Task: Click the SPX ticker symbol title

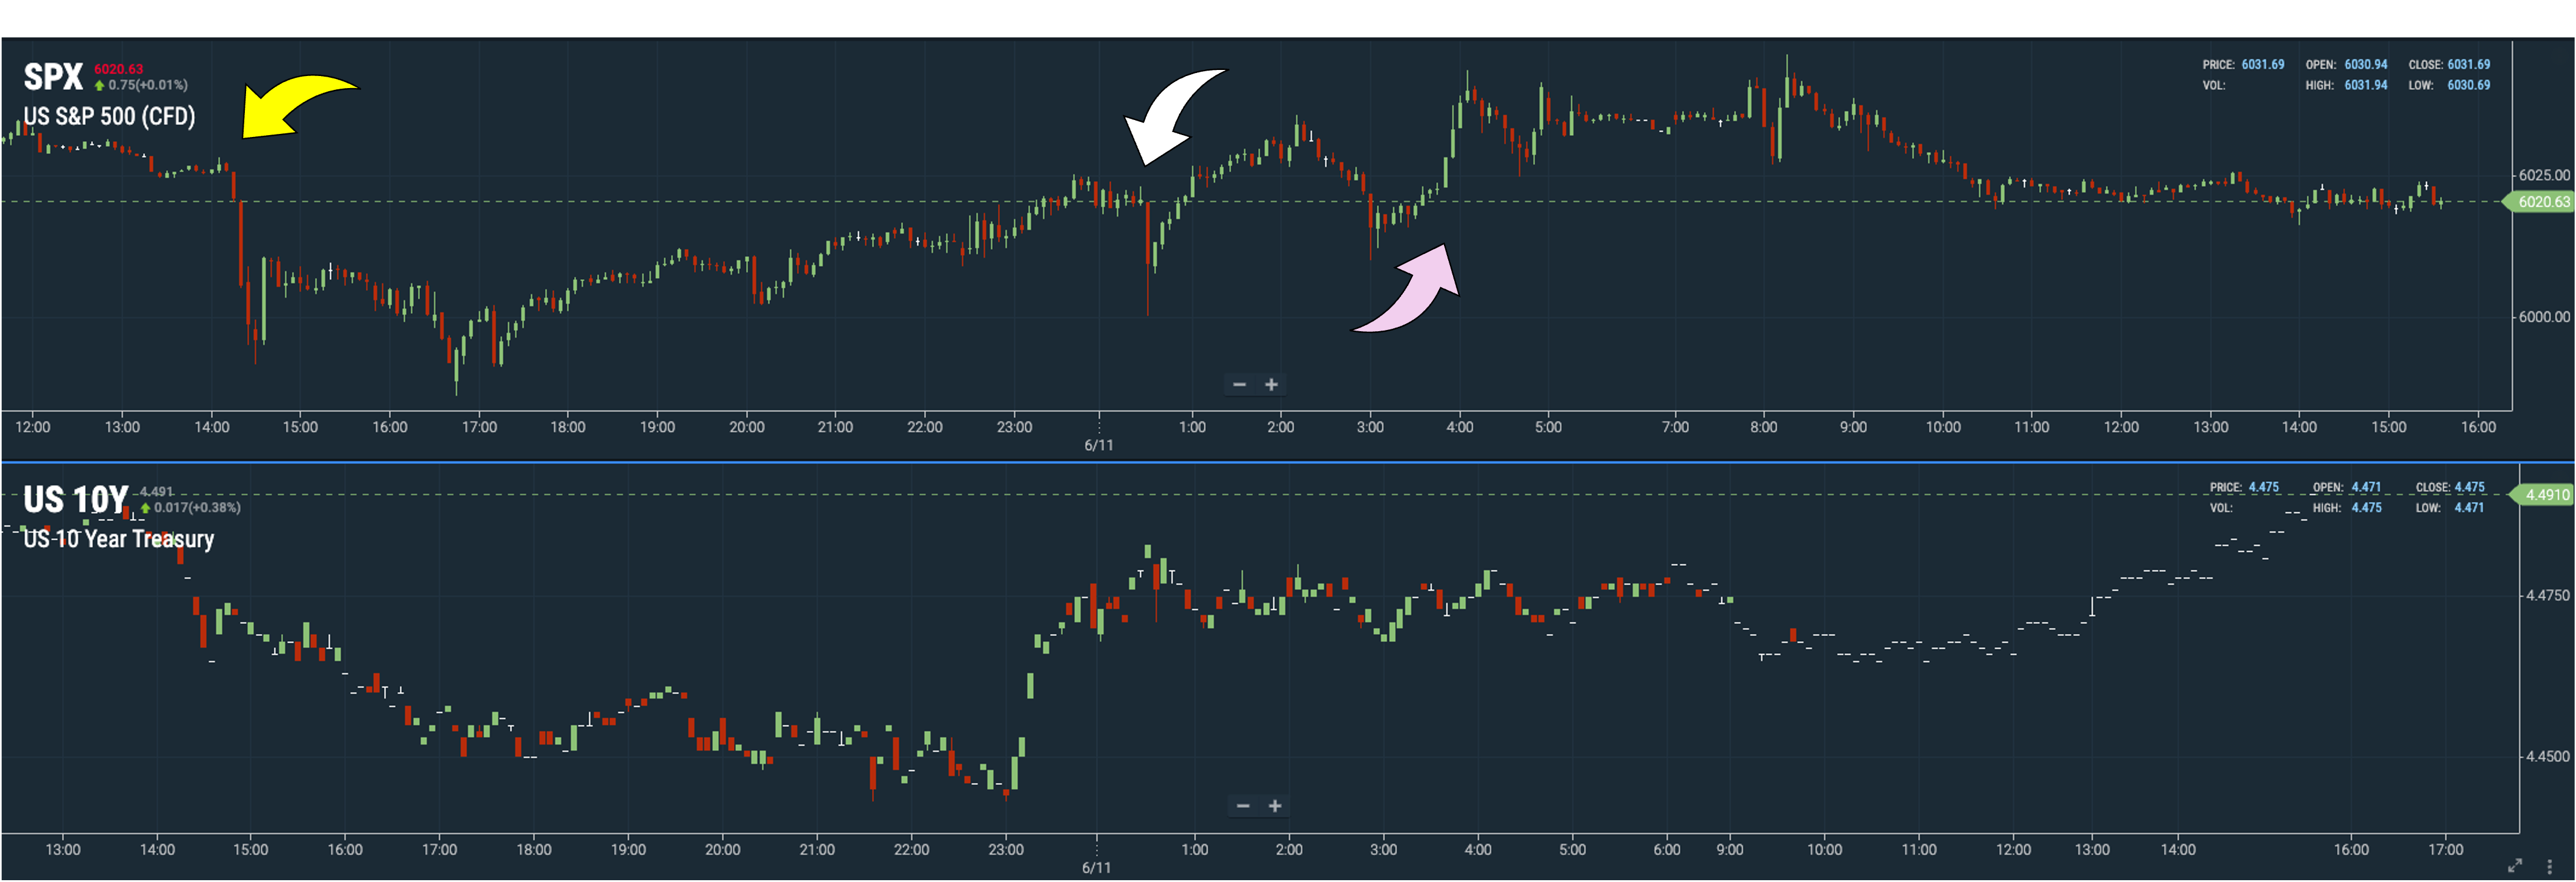Action: [53, 77]
